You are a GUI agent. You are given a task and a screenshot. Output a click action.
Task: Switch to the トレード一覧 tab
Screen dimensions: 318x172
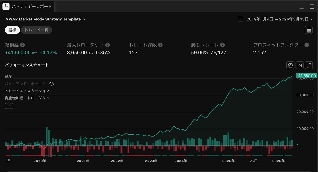pyautogui.click(x=36, y=30)
